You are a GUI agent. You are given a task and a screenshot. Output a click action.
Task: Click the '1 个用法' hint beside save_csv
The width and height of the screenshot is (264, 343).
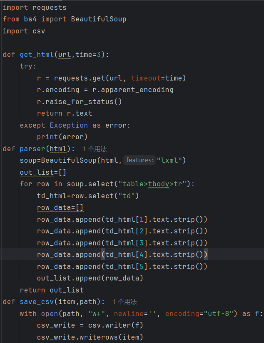pyautogui.click(x=125, y=302)
